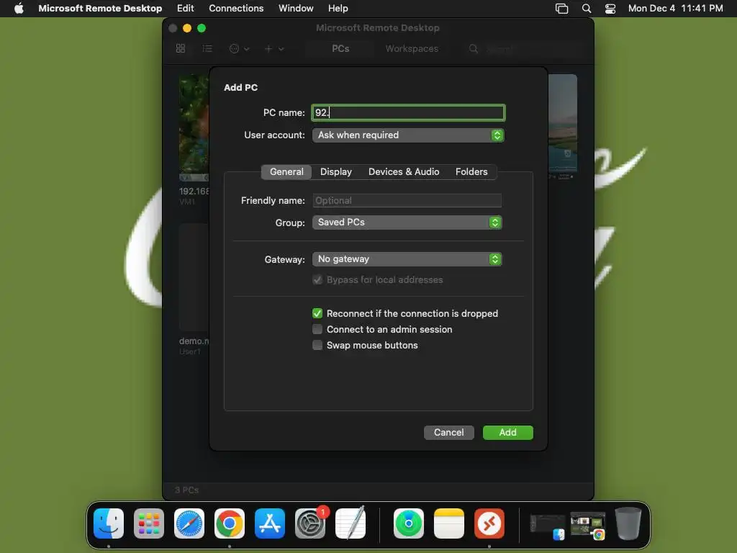The image size is (737, 553).
Task: Click Microsoft Remote Desktop icon in Dock
Action: [489, 523]
